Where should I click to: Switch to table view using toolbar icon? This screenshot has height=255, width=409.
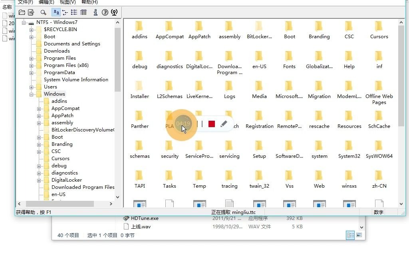[x=83, y=12]
